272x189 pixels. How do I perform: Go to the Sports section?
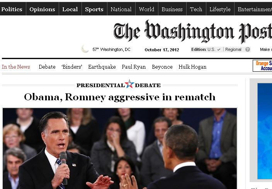click(x=94, y=9)
